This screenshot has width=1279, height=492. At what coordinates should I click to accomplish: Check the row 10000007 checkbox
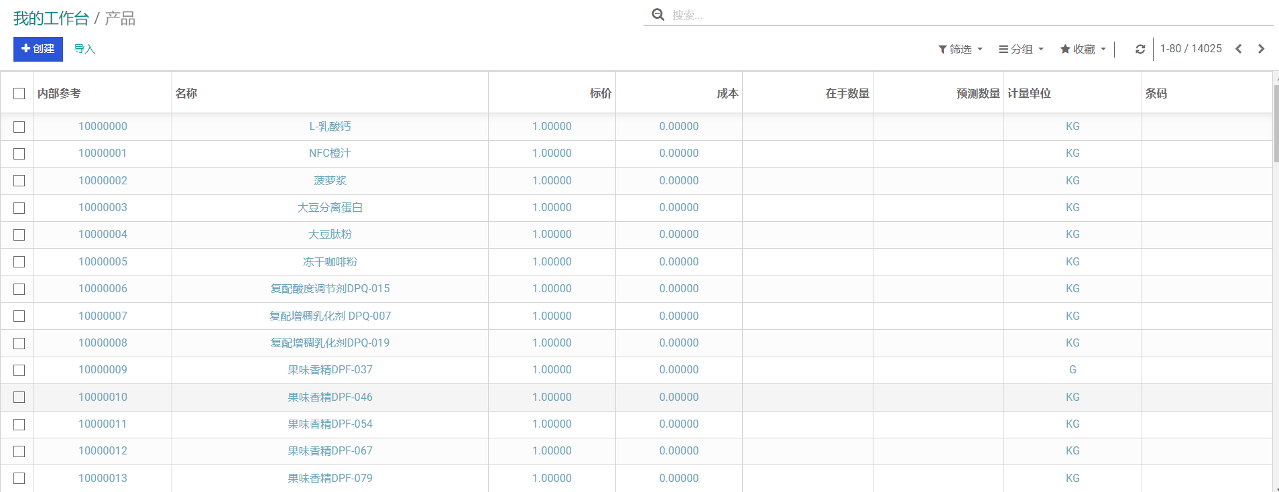19,316
